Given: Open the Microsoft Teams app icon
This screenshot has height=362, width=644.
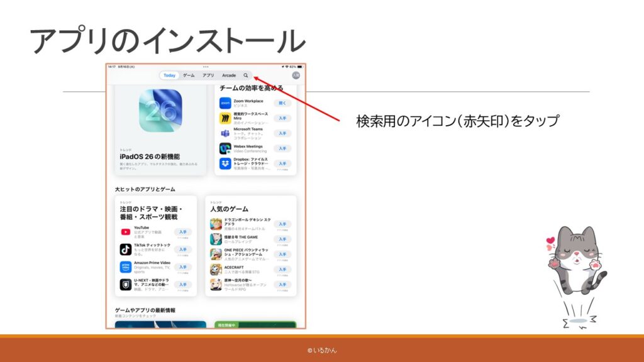Looking at the screenshot, I should 225,133.
